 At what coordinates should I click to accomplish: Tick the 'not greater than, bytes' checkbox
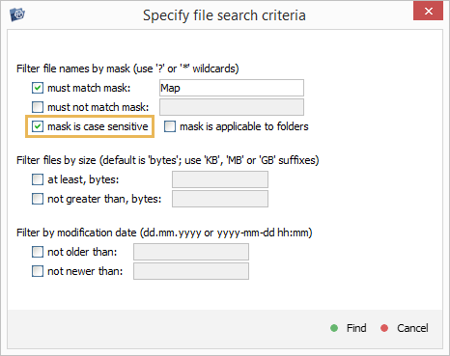[x=38, y=199]
